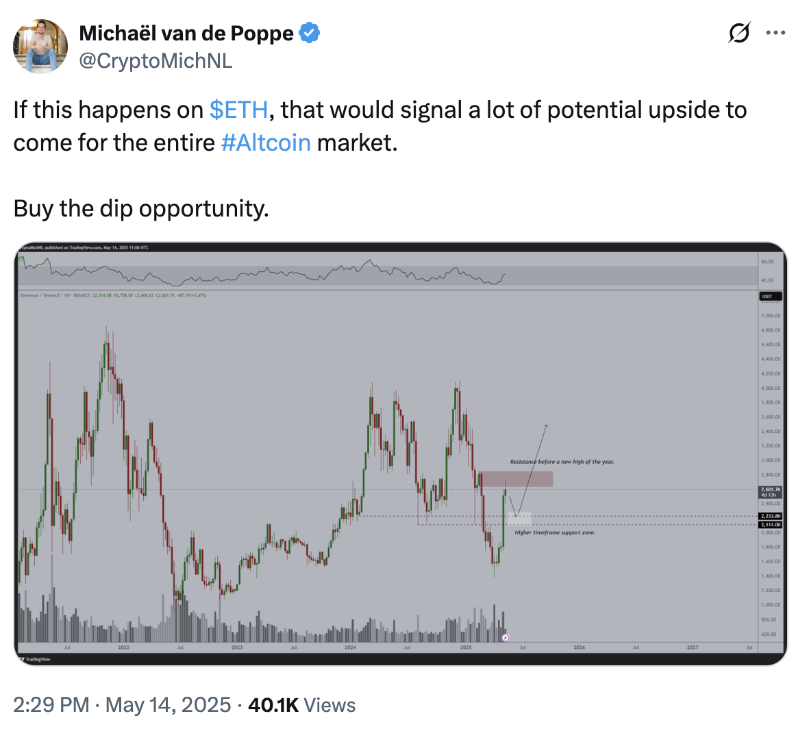Click the pink event marker on chart's time axis
Screen dimensions: 809x729
506,637
